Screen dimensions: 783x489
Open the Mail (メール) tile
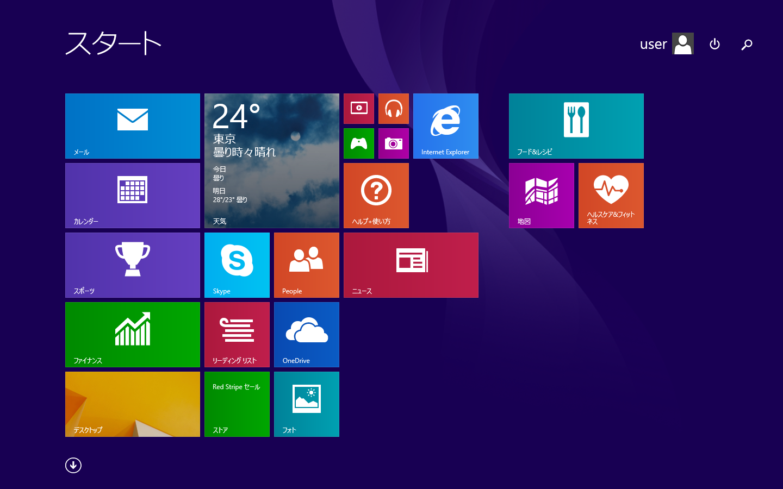pos(133,126)
